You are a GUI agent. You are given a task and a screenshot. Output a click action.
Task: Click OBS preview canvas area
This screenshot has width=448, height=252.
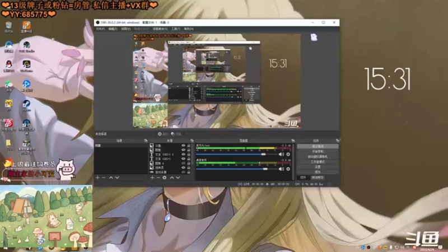[x=217, y=81]
